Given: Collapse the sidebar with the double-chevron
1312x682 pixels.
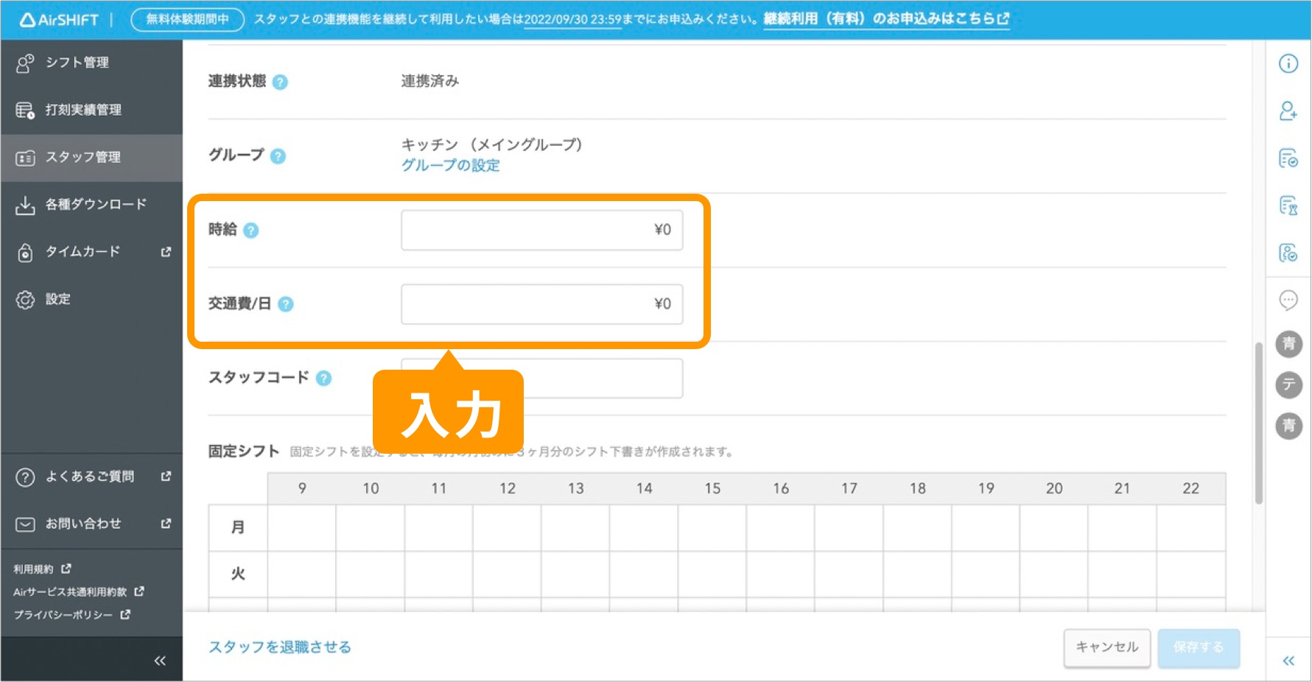Looking at the screenshot, I should [160, 660].
